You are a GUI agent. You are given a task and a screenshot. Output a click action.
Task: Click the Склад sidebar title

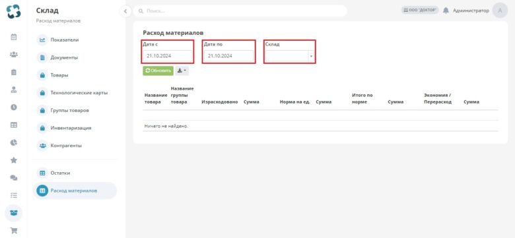(48, 11)
